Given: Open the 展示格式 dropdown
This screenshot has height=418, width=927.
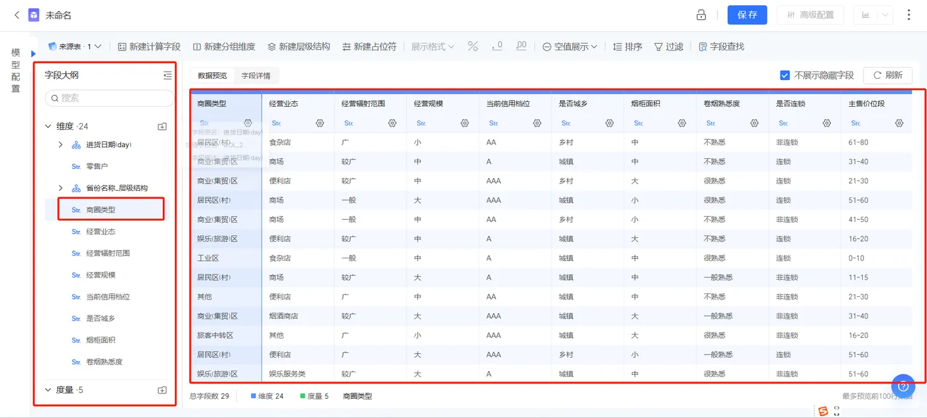Looking at the screenshot, I should (x=432, y=46).
